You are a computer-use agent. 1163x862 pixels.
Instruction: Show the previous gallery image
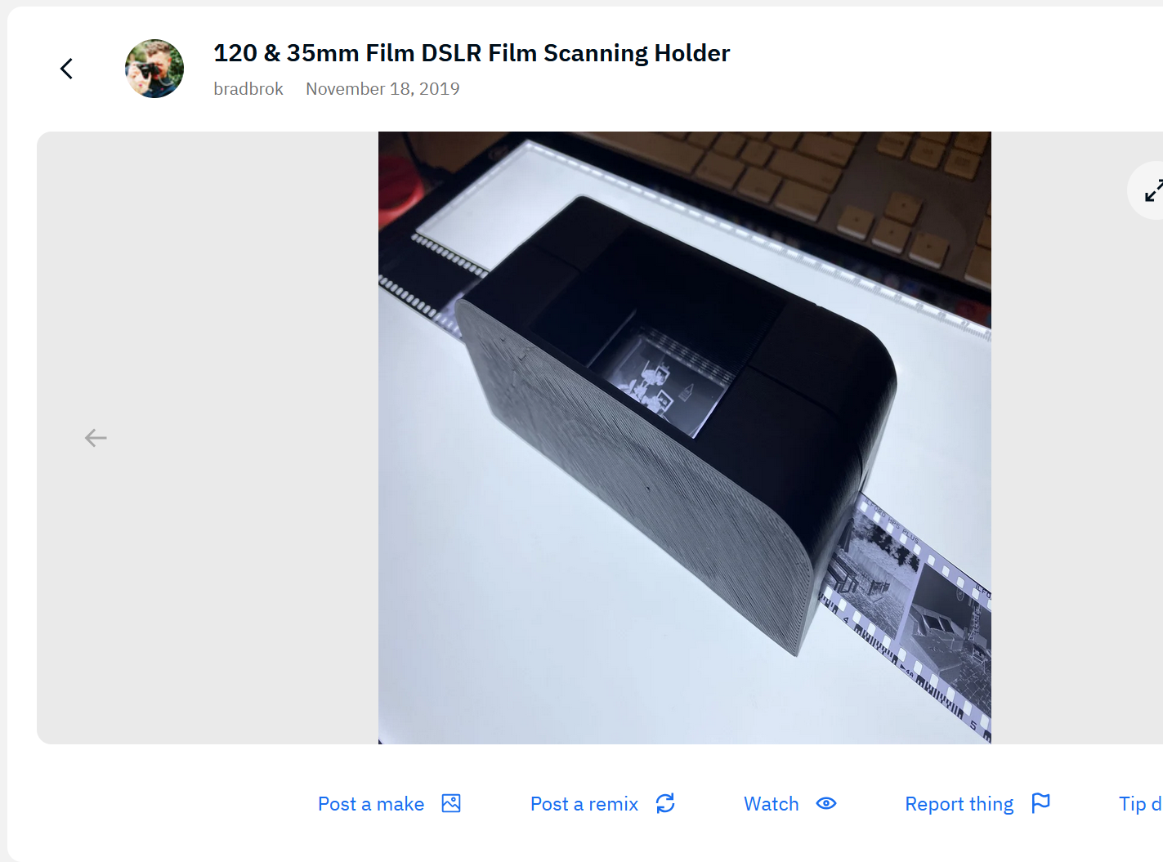tap(96, 438)
